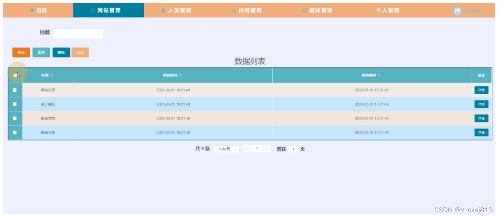This screenshot has height=218, width=500.
Task: Click 创建时间 value in 联系方式 row
Action: coord(173,118)
